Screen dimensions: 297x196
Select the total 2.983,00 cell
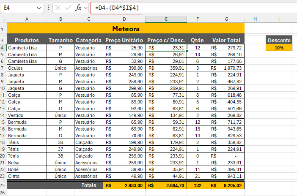124,185
